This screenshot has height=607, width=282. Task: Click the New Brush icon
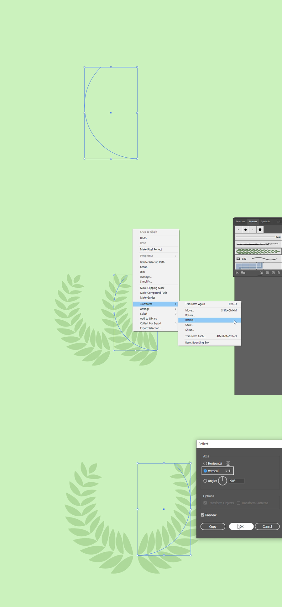pyautogui.click(x=273, y=273)
